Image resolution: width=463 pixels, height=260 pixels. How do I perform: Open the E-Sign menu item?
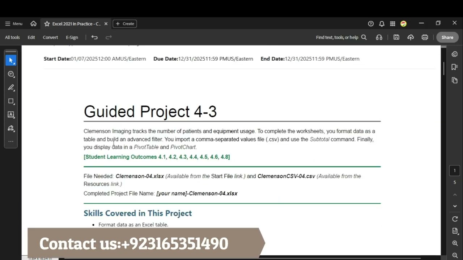(x=72, y=37)
